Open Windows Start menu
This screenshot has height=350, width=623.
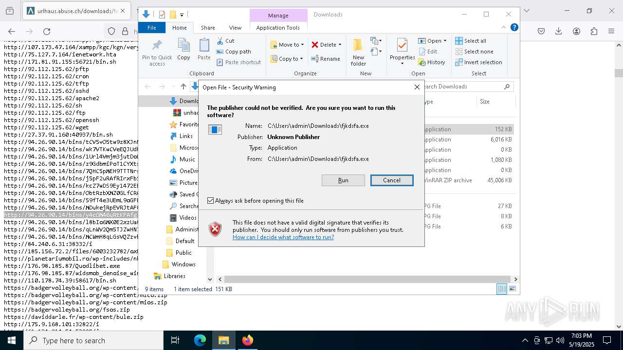pyautogui.click(x=12, y=340)
